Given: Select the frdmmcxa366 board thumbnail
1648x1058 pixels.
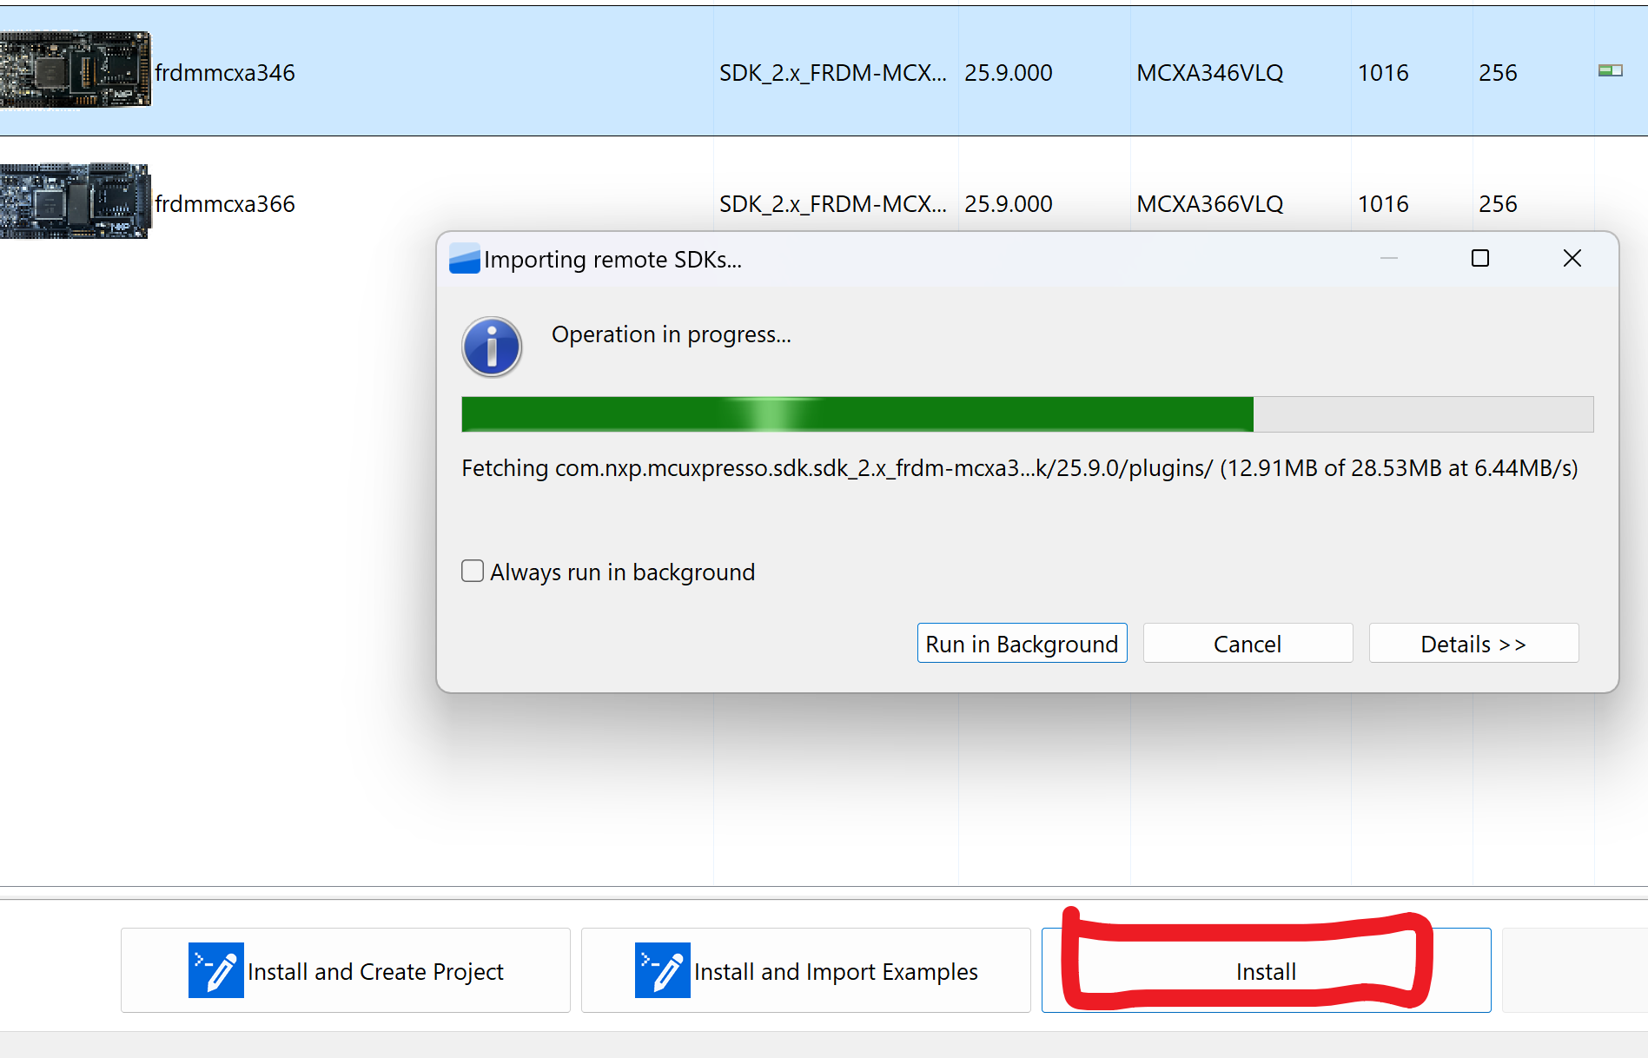Looking at the screenshot, I should [x=76, y=202].
